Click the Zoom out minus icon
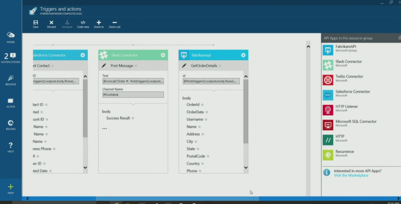Screen dimensions: 401x204 tap(114, 23)
